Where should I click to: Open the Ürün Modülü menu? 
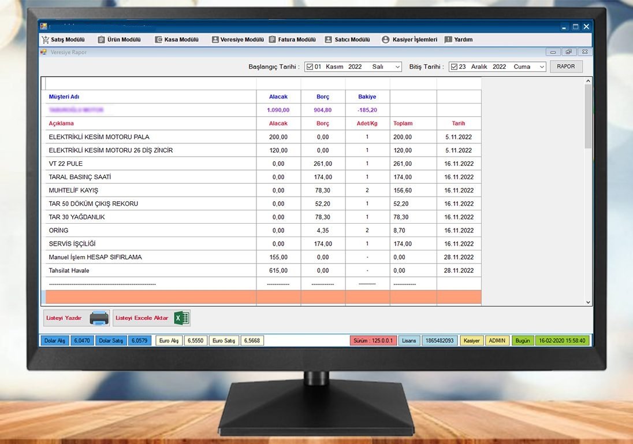pyautogui.click(x=120, y=39)
